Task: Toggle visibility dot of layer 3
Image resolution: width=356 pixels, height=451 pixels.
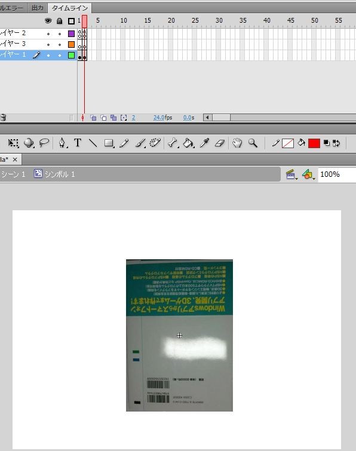Action: tap(48, 45)
